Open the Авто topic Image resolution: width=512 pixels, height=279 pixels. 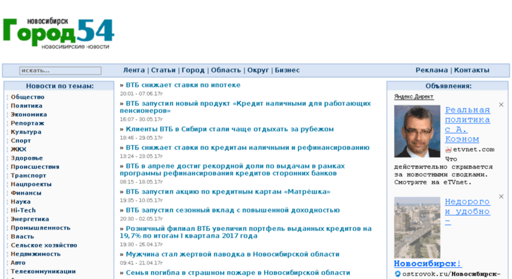tap(18, 263)
